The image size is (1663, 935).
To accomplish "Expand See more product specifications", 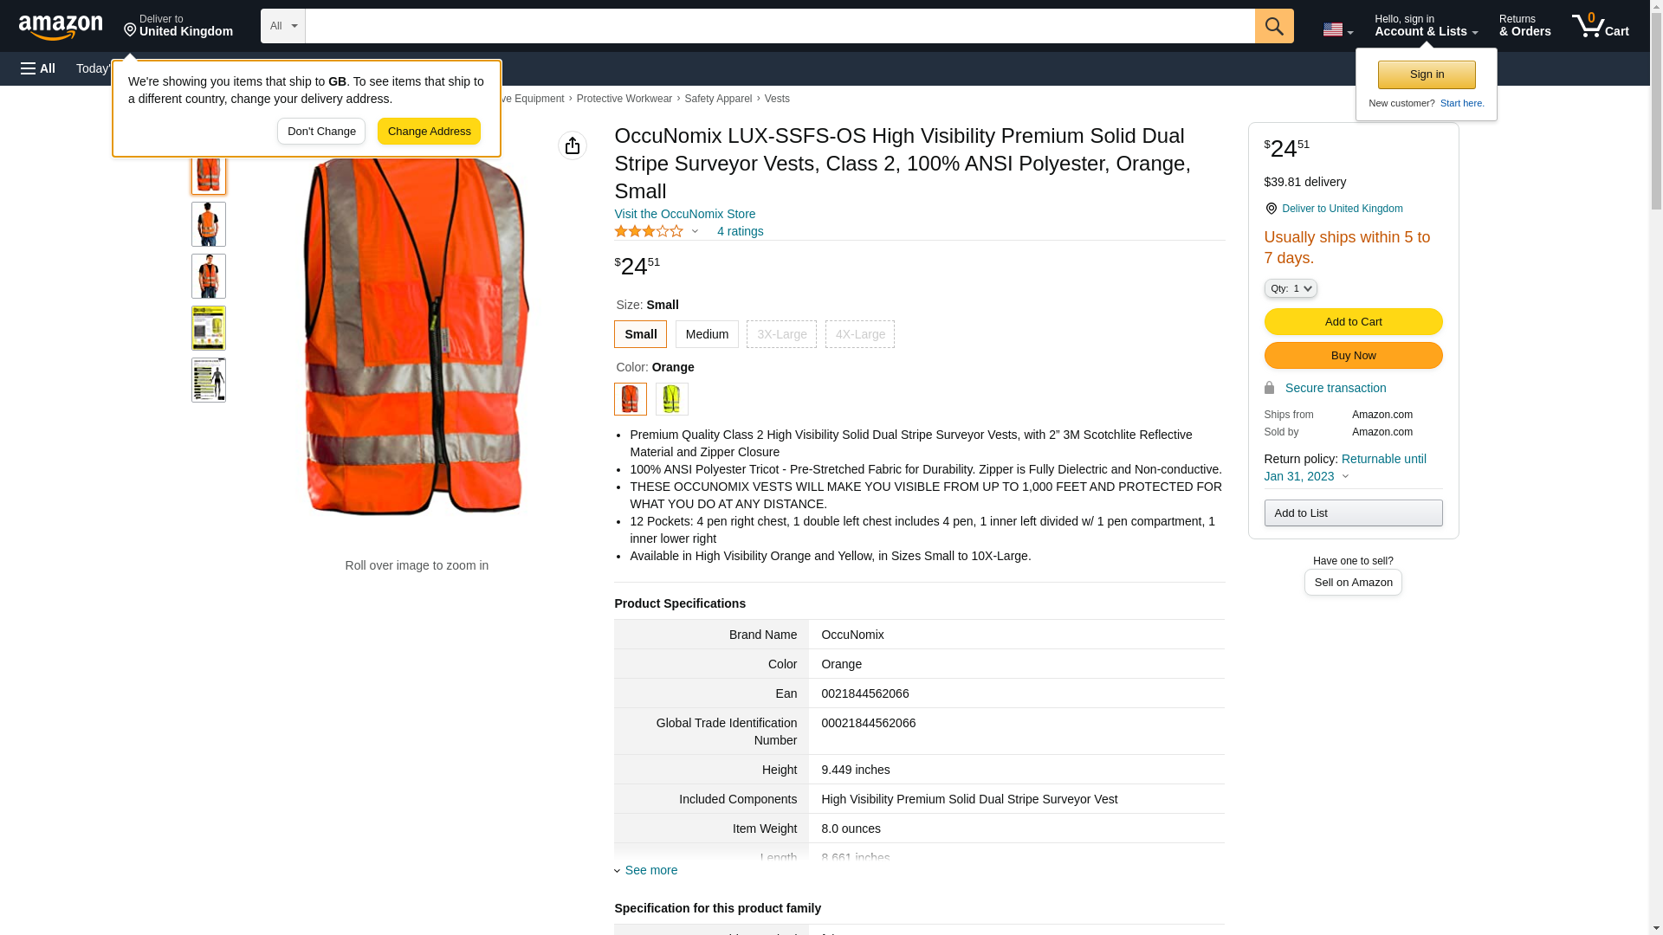I will click(650, 870).
